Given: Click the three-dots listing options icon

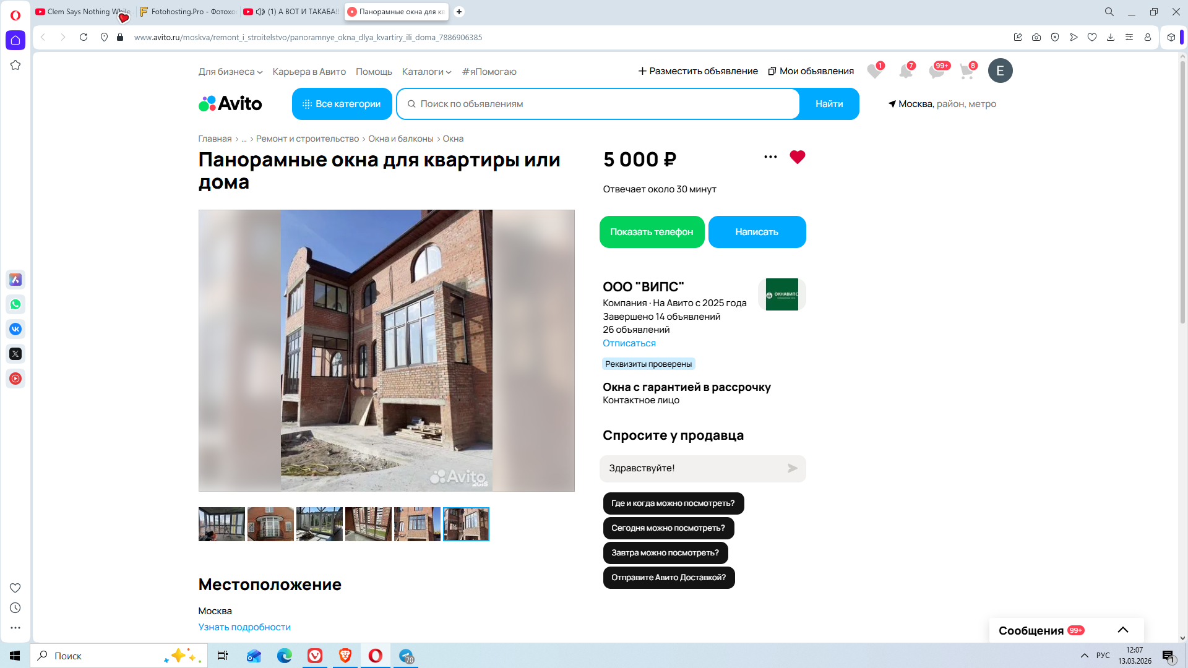Looking at the screenshot, I should 770,157.
